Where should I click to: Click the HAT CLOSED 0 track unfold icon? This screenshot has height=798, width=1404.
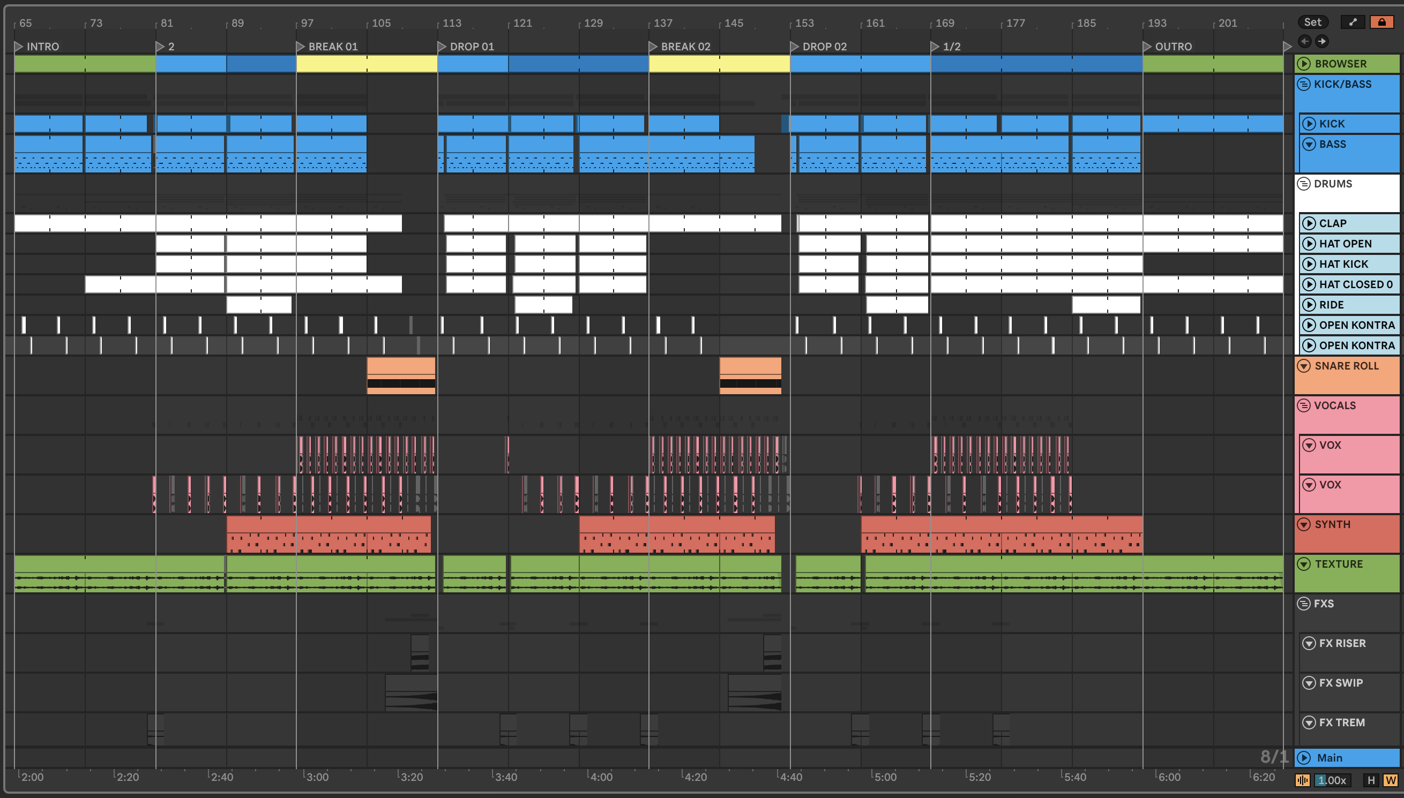tap(1309, 284)
